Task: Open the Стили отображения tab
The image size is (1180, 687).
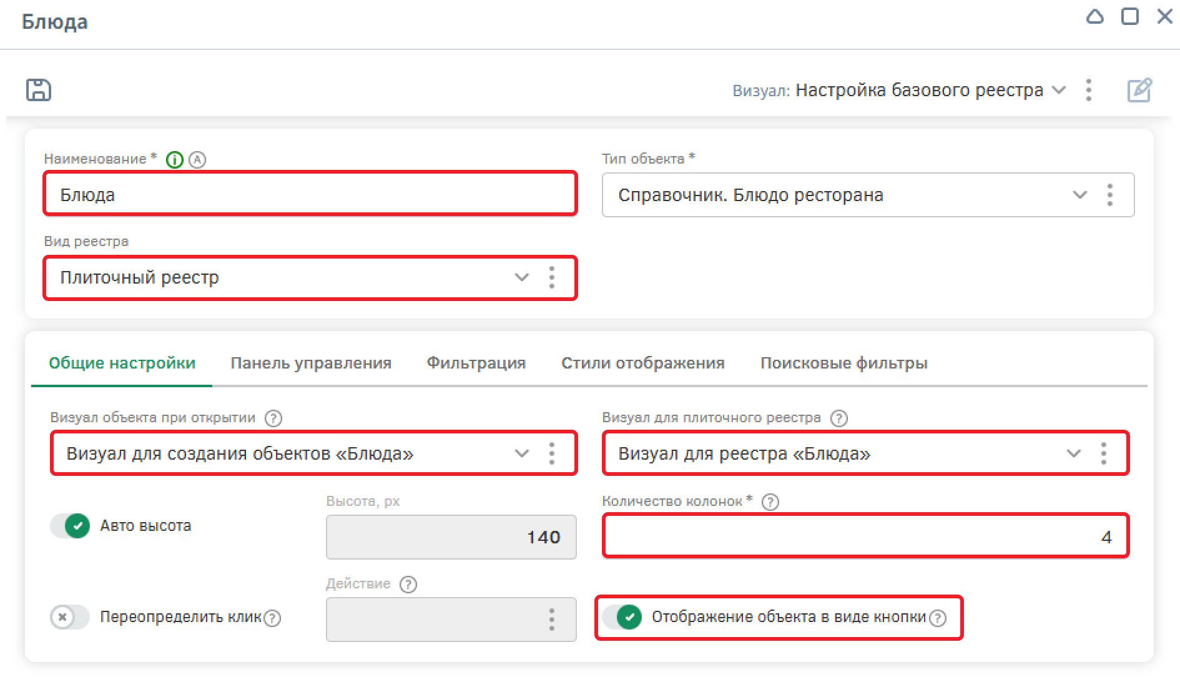Action: click(642, 363)
